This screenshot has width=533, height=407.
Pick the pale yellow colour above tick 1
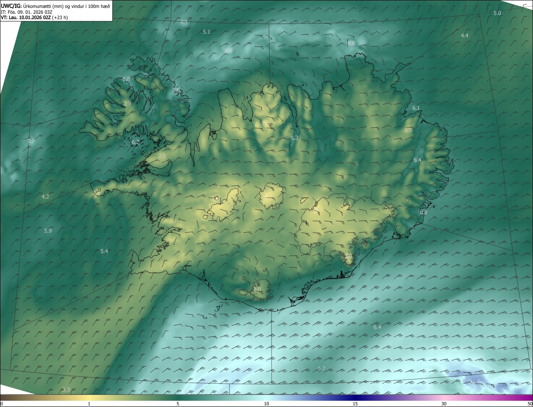(89, 398)
